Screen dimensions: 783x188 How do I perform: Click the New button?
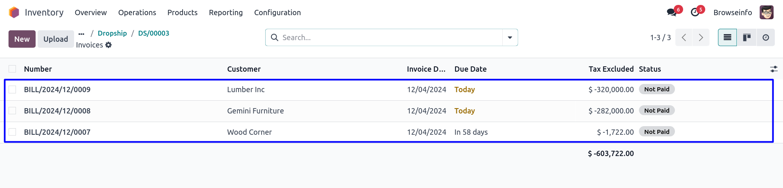(x=22, y=39)
